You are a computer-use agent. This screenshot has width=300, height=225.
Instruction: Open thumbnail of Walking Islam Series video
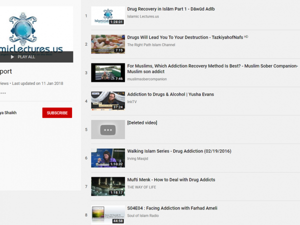pos(108,158)
